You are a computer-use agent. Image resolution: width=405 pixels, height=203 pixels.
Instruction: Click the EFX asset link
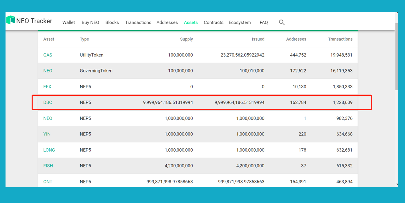tap(47, 87)
